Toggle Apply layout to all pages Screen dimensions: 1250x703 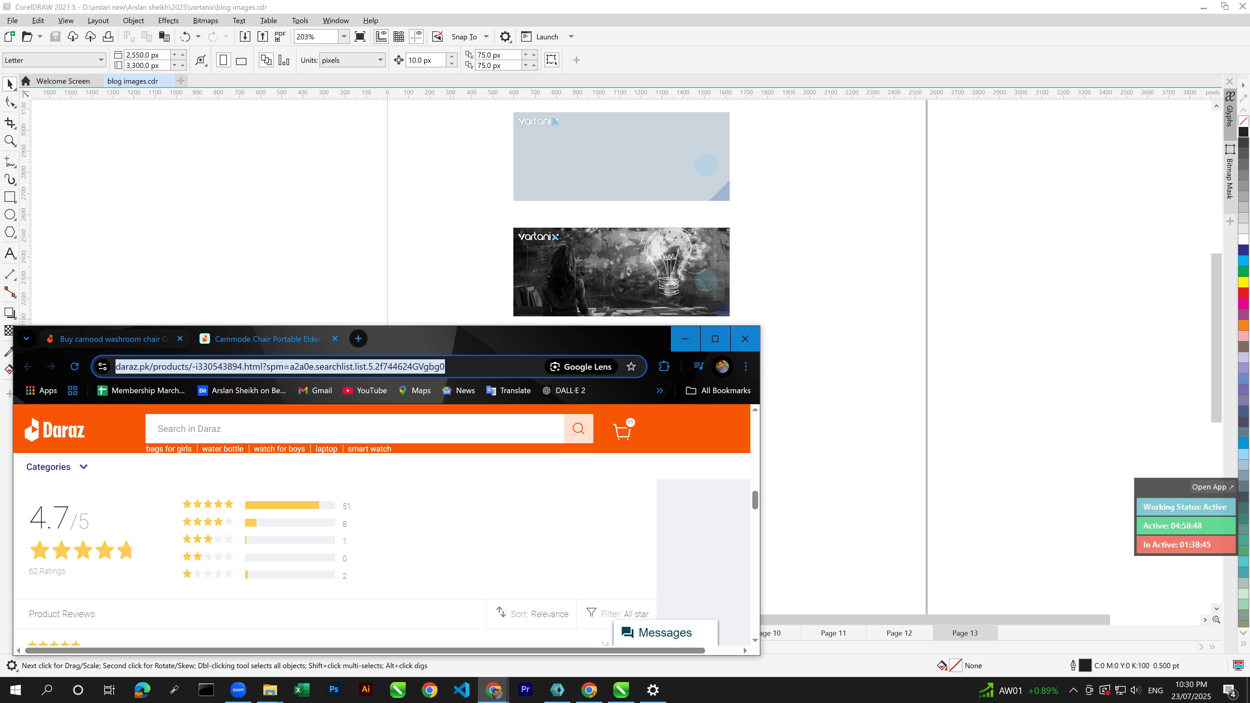pyautogui.click(x=266, y=60)
